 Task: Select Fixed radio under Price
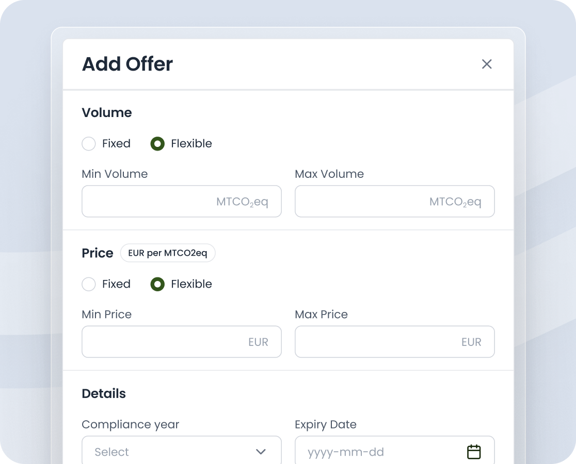click(89, 284)
